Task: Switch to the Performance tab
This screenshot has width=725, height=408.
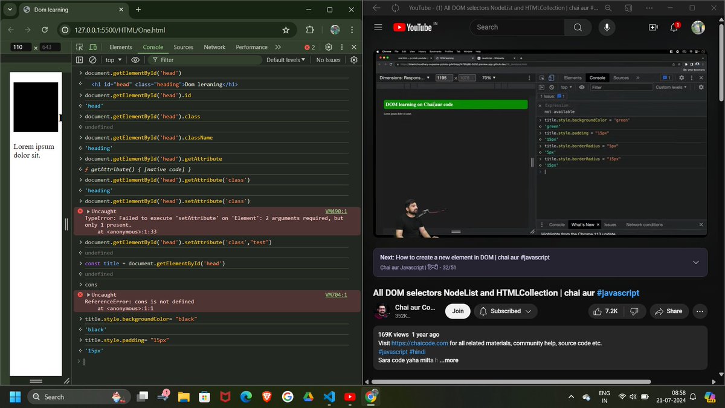Action: (x=251, y=47)
